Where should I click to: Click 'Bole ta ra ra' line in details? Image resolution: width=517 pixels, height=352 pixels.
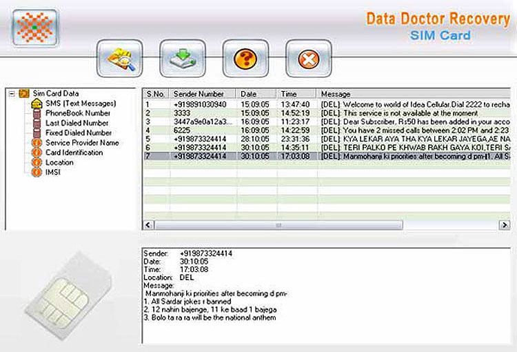pyautogui.click(x=210, y=317)
